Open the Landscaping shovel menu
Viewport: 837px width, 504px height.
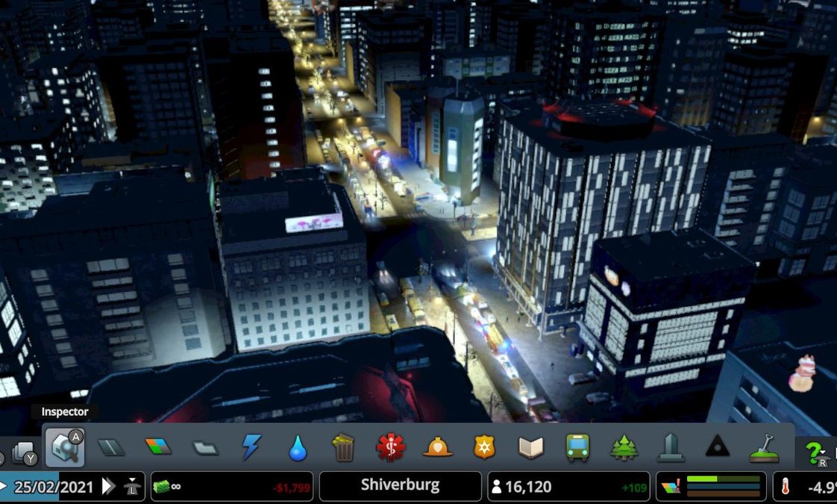click(764, 448)
